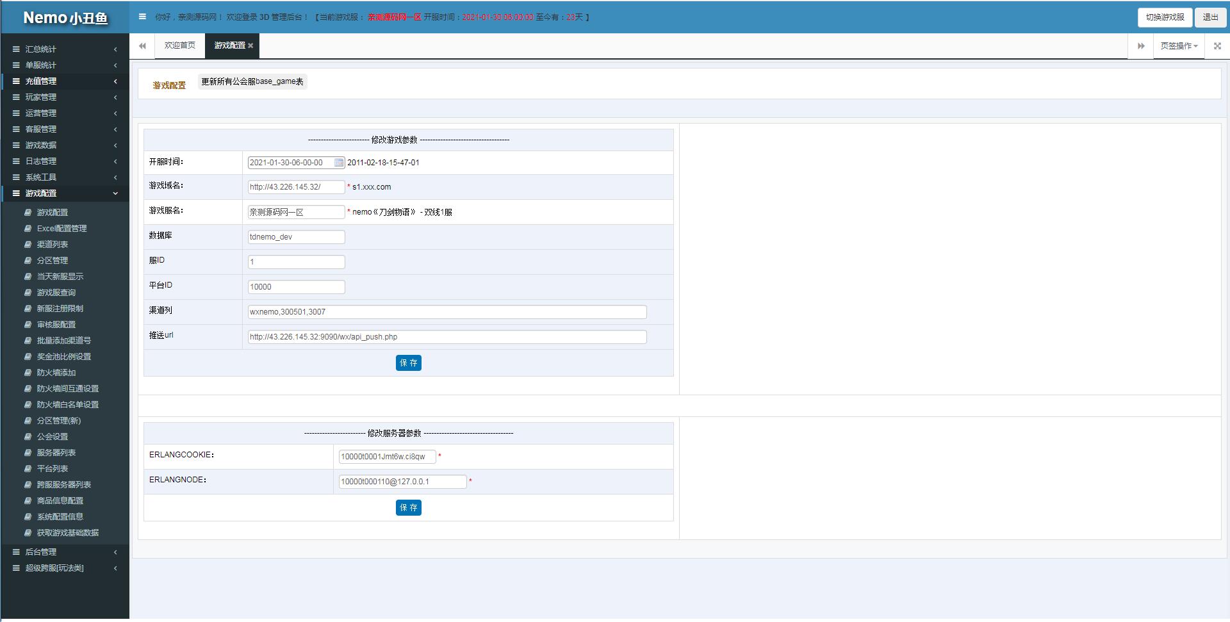Open 防火墙添加 sidebar item
Screen dimensions: 1230x622
click(56, 373)
